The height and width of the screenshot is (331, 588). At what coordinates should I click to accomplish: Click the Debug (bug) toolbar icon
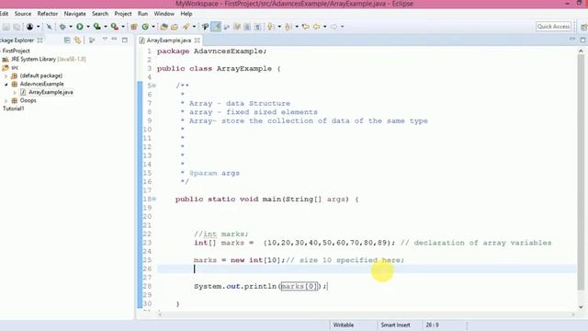coord(62,27)
